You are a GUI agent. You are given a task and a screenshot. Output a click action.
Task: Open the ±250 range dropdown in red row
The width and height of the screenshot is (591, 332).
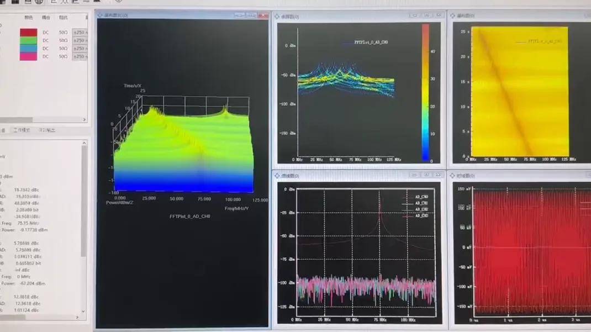point(80,33)
